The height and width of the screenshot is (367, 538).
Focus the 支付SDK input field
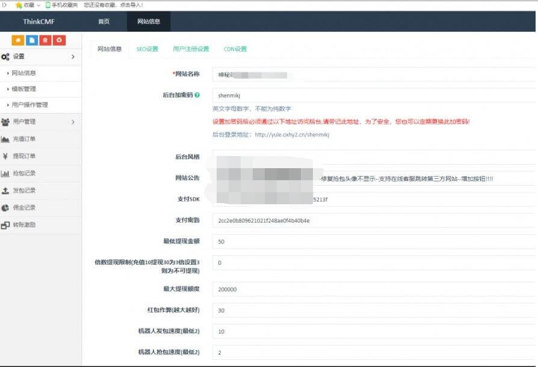(x=374, y=199)
